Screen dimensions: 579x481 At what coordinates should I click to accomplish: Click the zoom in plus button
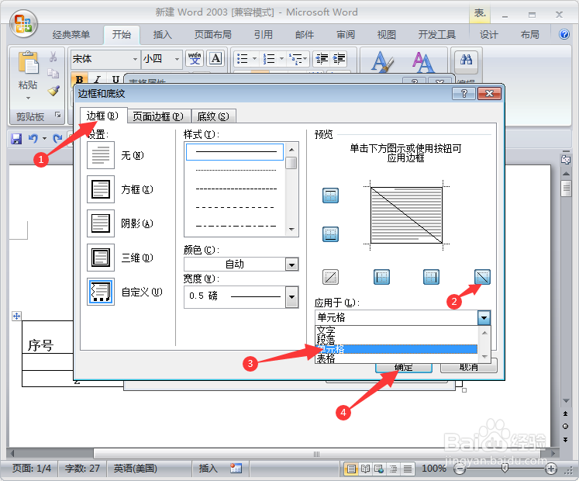pos(551,469)
